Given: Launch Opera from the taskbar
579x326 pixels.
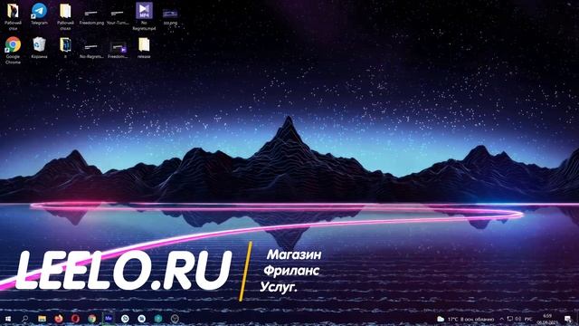Looking at the screenshot, I should [x=75, y=319].
